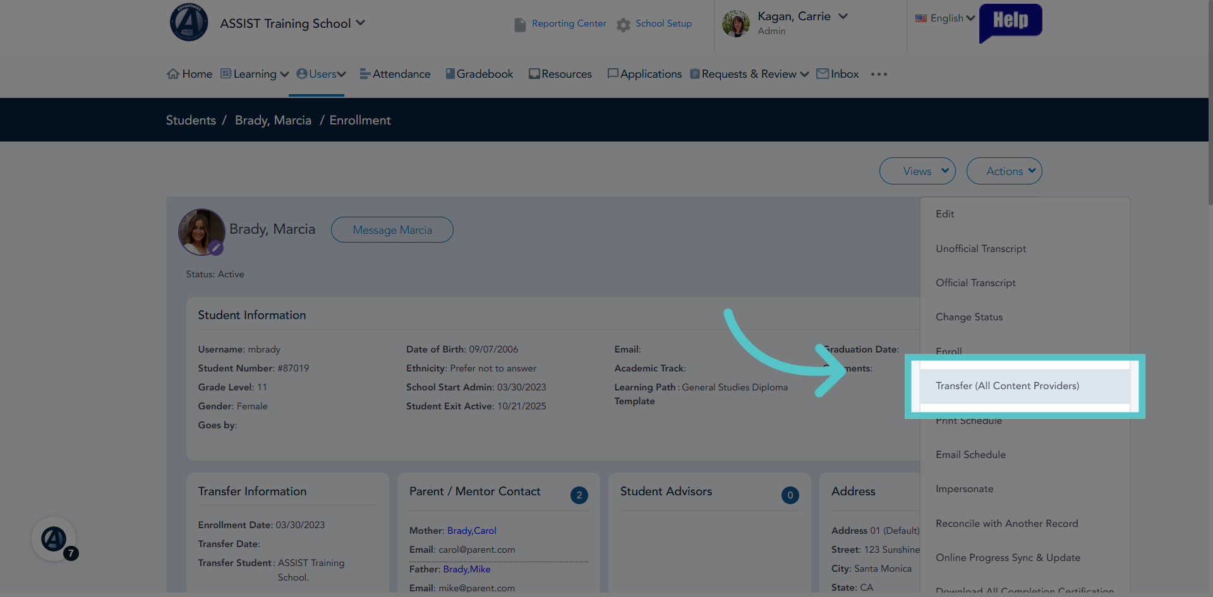This screenshot has width=1213, height=597.
Task: Click the Resources monitor icon
Action: [534, 74]
